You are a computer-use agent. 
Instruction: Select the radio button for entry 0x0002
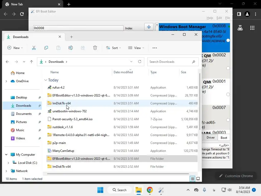click(228, 68)
